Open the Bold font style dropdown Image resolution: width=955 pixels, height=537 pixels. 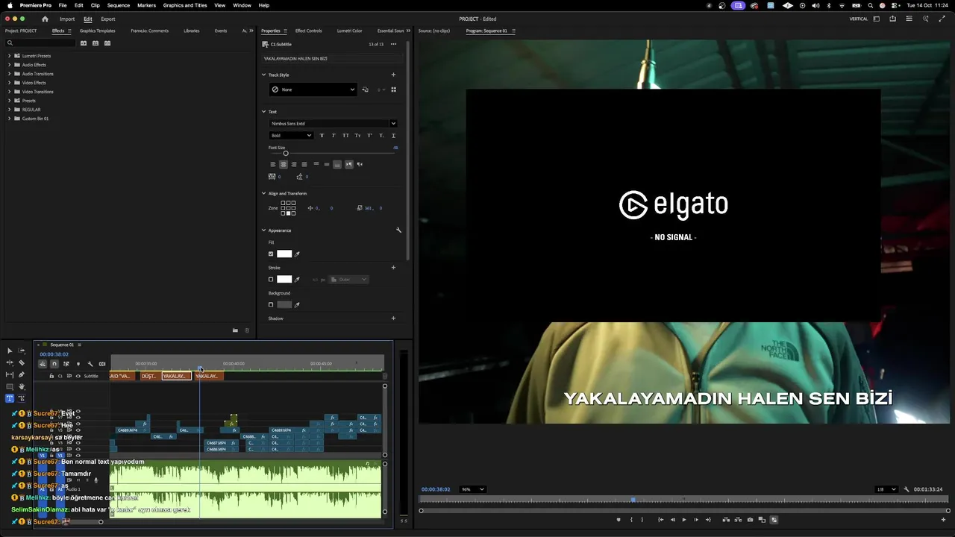click(x=291, y=136)
